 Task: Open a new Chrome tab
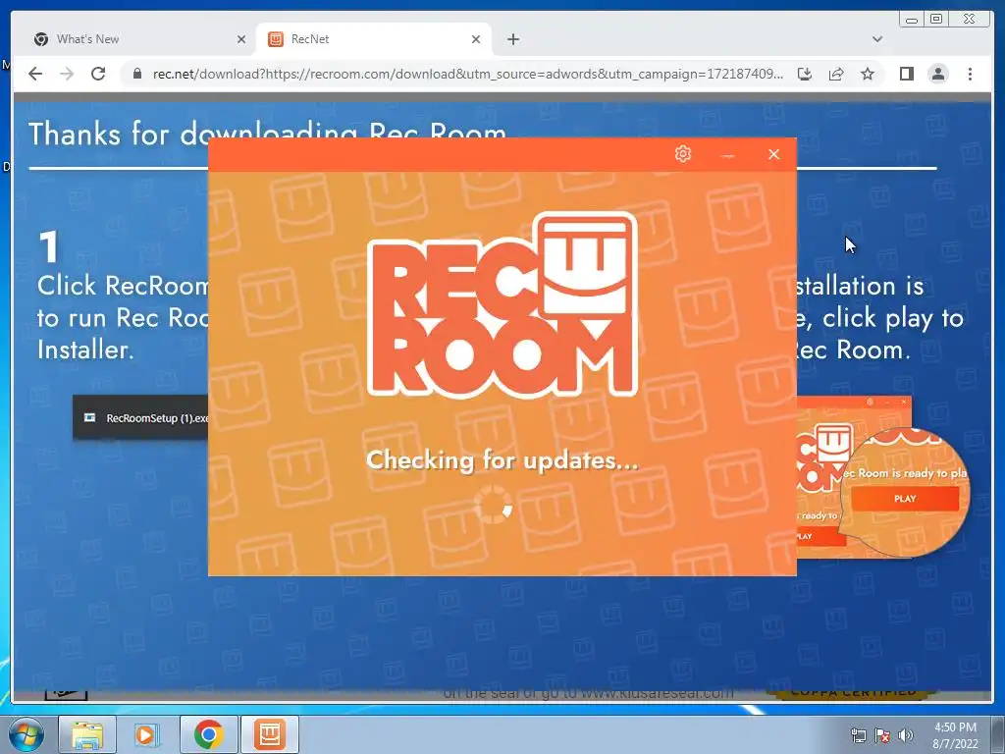(x=512, y=39)
